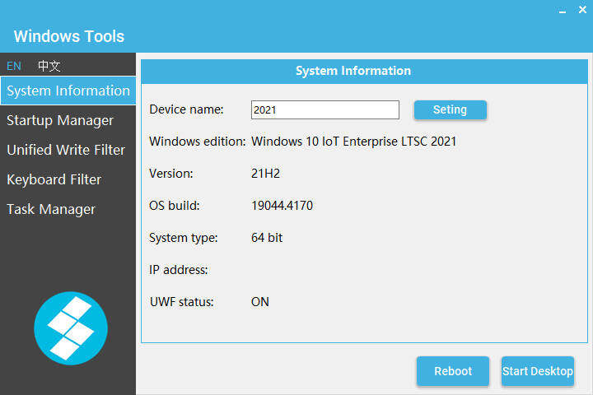Click the 21H2 version value

tap(265, 174)
